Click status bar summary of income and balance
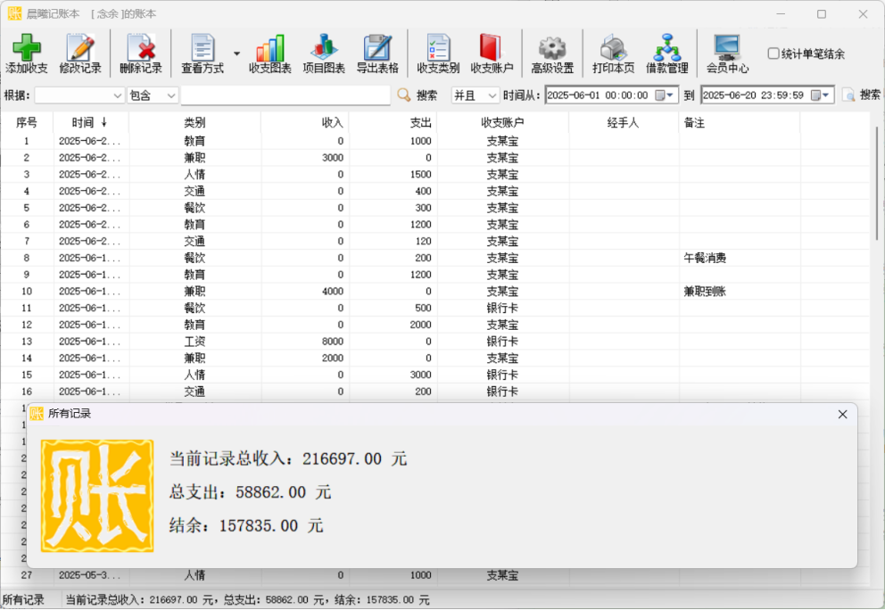 247,600
